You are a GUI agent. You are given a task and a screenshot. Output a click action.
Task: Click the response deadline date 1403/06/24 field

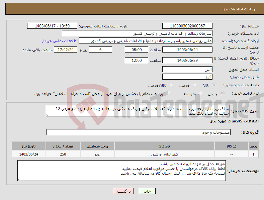tap(187, 49)
